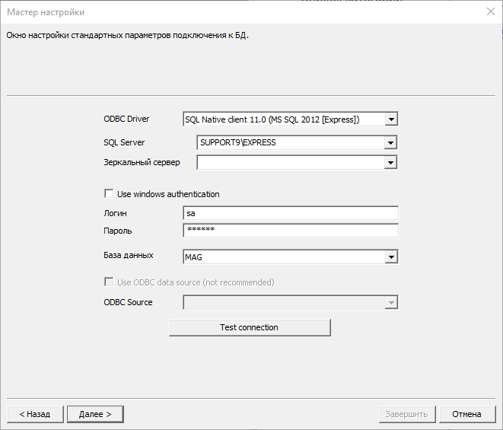503x430 pixels.
Task: Click the disabled ODBC Source dropdown arrow
Action: (x=391, y=302)
